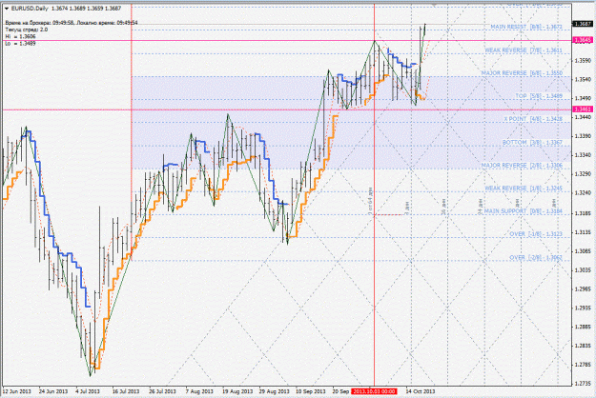596x398 pixels.
Task: Click the Hi = 1.3606 info line
Action: click(21, 36)
